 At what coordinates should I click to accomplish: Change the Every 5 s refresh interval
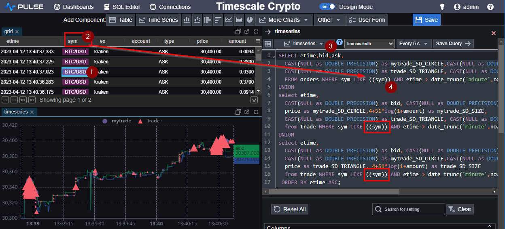coord(414,44)
